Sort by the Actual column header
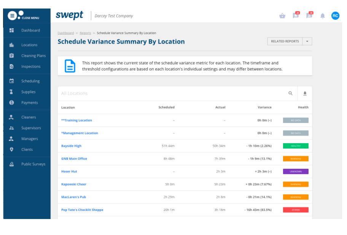 click(x=220, y=107)
